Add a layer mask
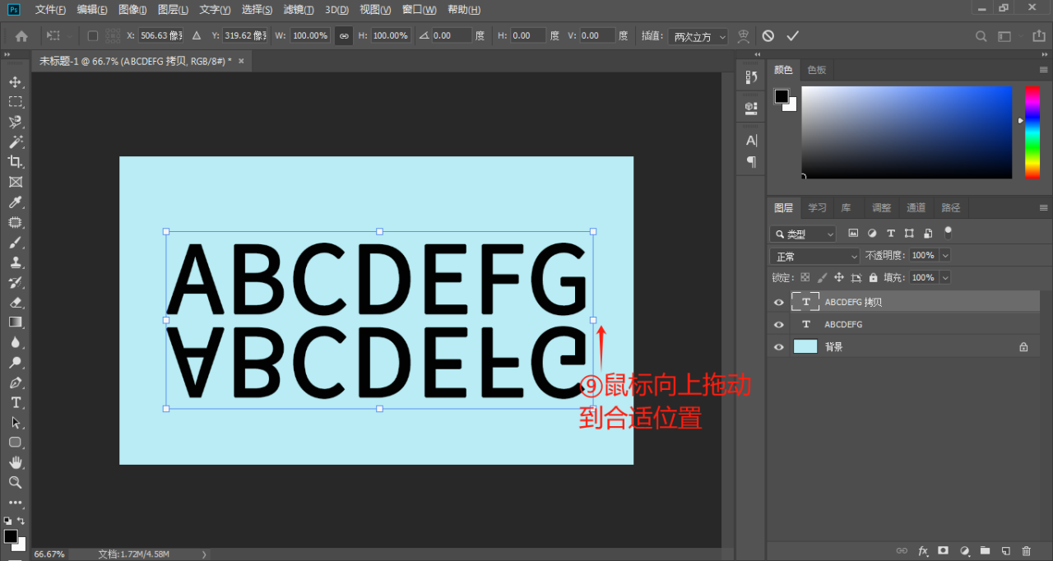Screen dimensions: 1053x561 click(x=944, y=550)
